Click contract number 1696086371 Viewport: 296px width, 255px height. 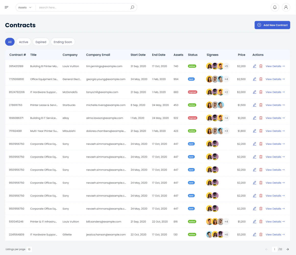(16, 118)
